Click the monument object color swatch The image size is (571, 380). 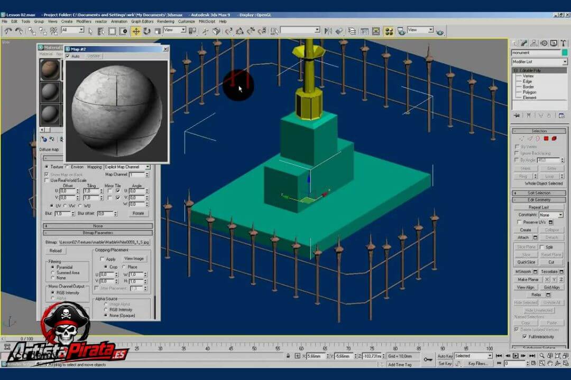coord(565,53)
